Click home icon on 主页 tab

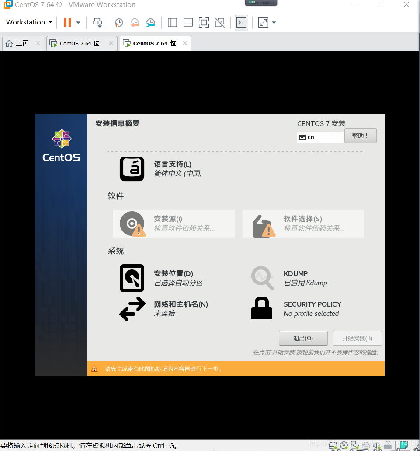(9, 43)
